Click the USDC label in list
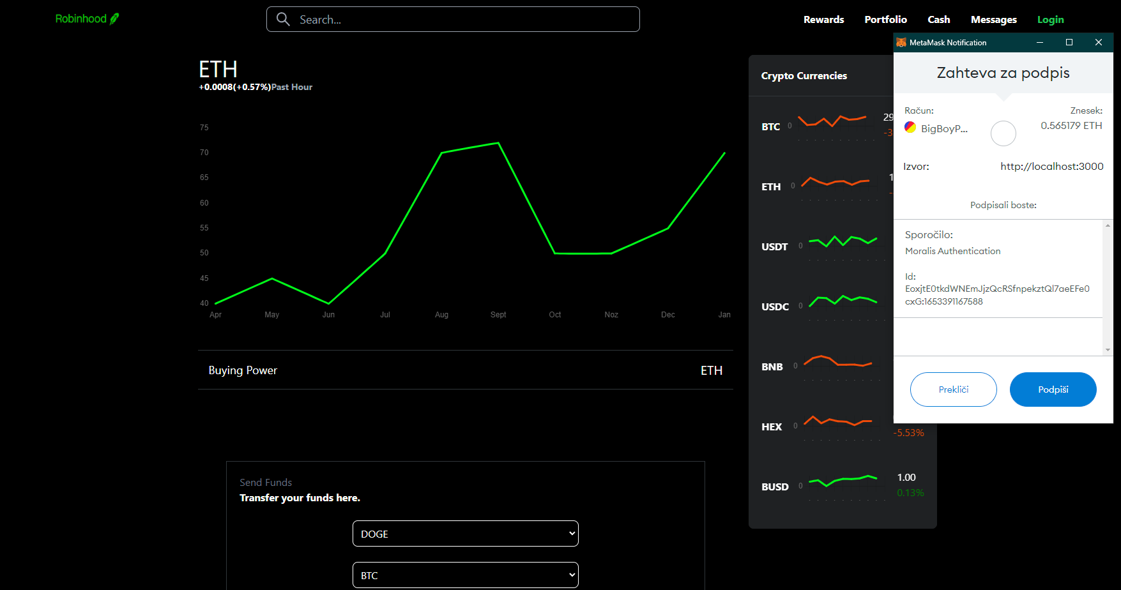The width and height of the screenshot is (1121, 590). point(775,307)
